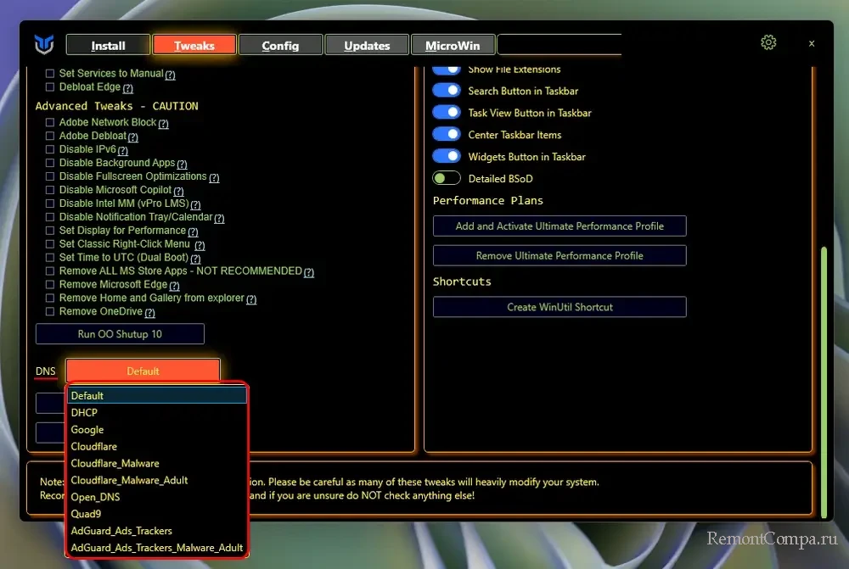Open help icon for Remove Home and Gallery

click(x=251, y=299)
